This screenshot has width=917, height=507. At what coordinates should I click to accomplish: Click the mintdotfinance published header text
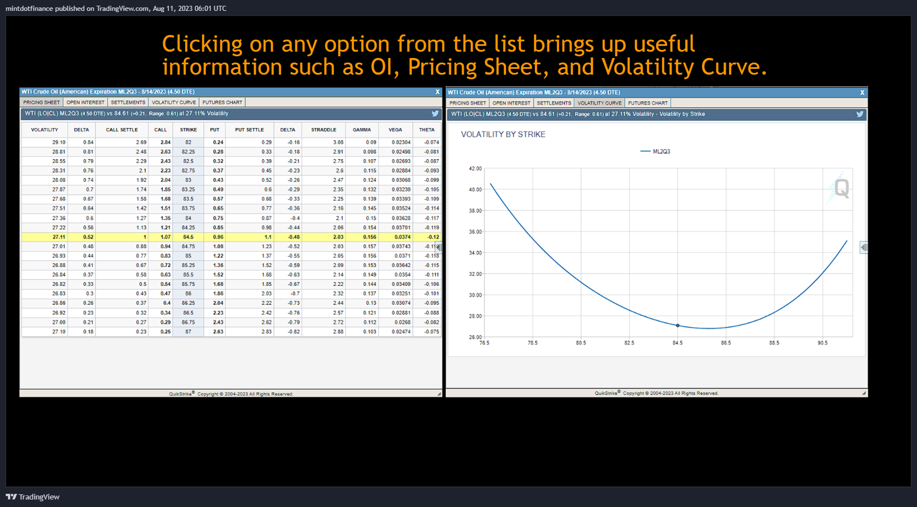click(x=116, y=9)
